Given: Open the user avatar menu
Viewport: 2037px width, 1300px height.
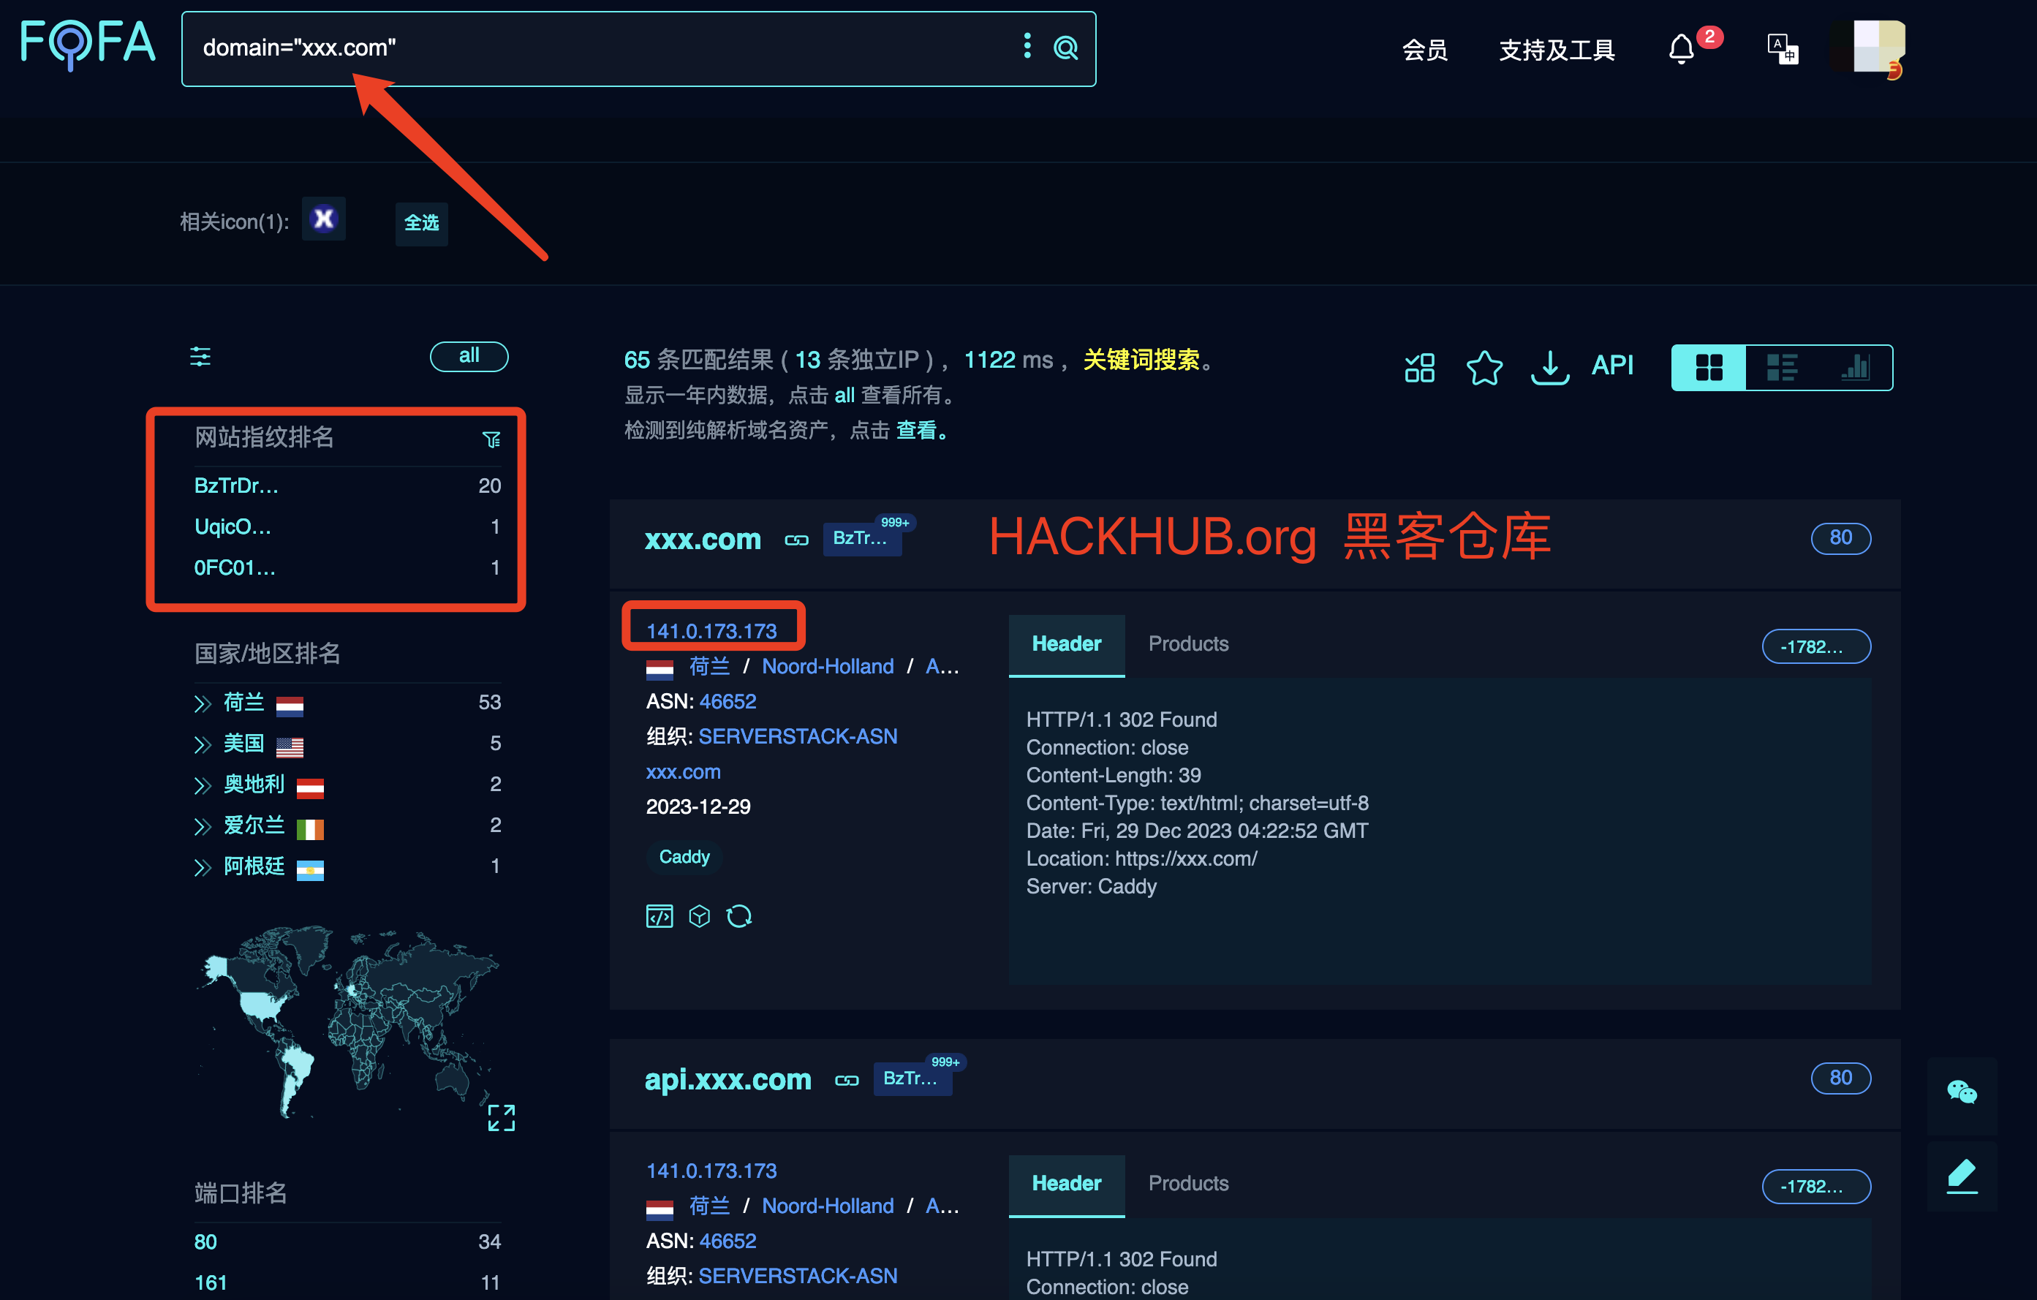Looking at the screenshot, I should tap(1870, 48).
